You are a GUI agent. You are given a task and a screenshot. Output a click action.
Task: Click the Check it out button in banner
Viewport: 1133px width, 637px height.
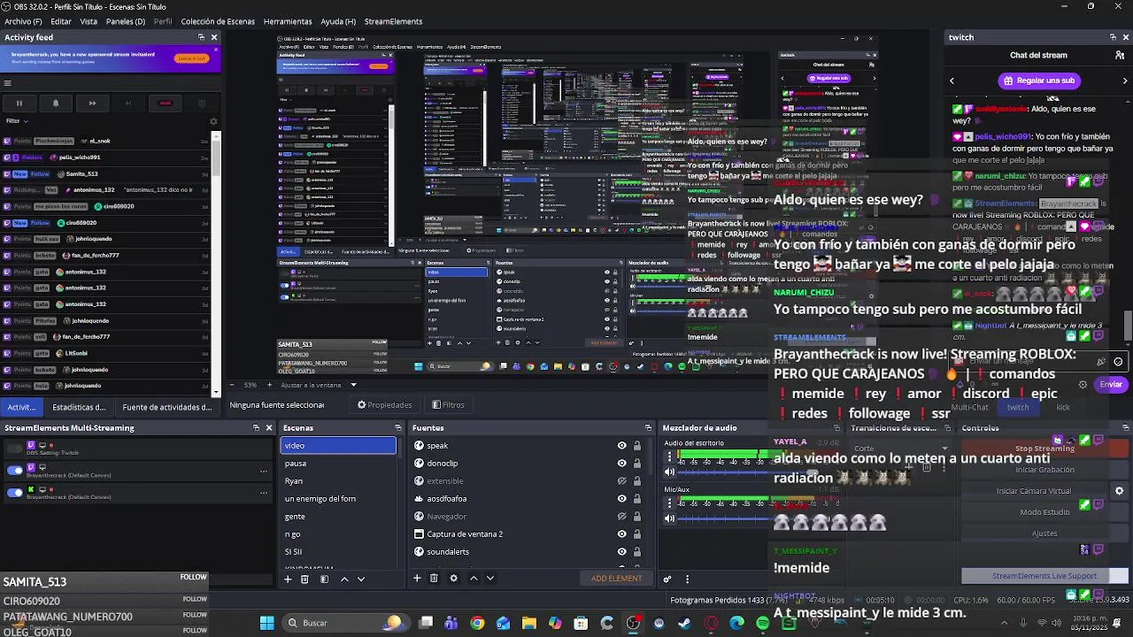coord(191,58)
